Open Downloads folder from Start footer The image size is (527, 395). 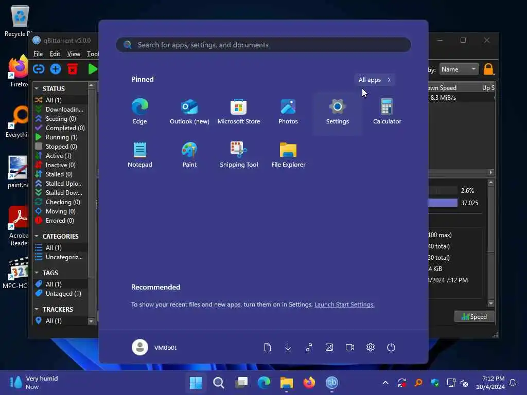click(x=288, y=347)
